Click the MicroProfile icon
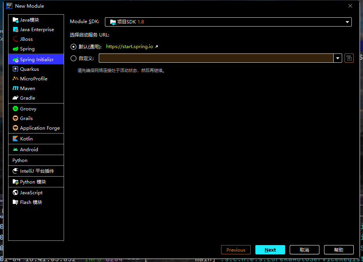 [x=15, y=79]
